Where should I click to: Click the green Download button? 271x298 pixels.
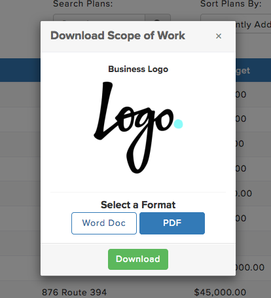(138, 259)
